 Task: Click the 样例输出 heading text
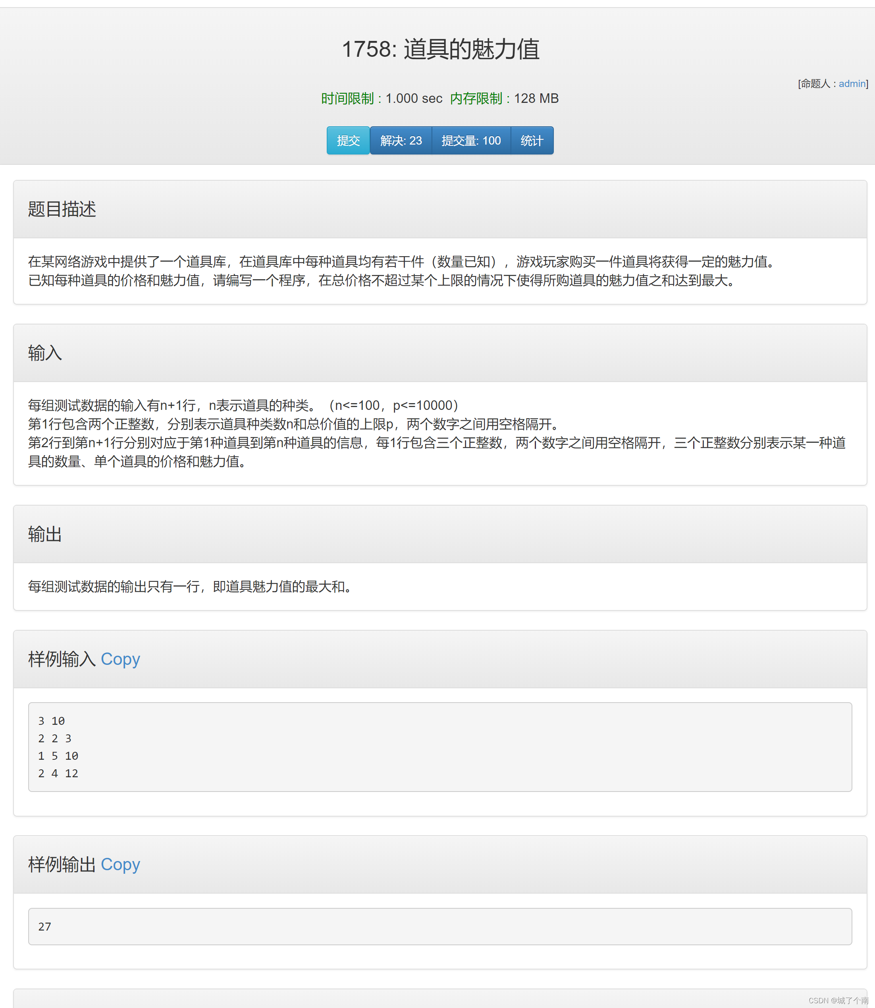pyautogui.click(x=62, y=864)
